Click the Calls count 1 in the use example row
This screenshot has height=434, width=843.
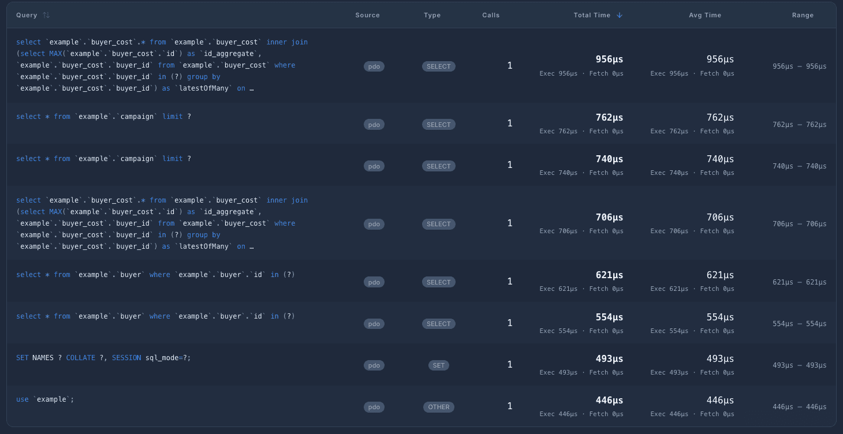coord(510,406)
